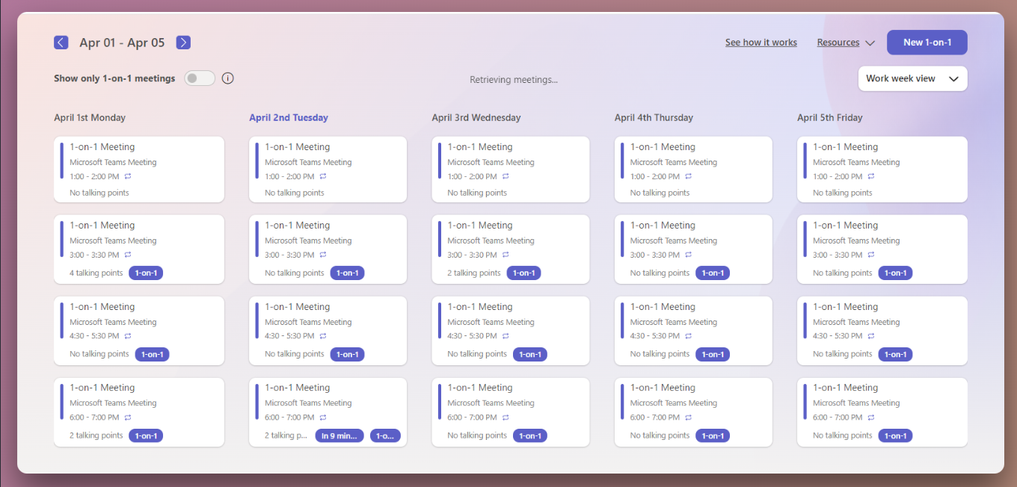Open the See how it works link
The width and height of the screenshot is (1017, 487).
pyautogui.click(x=761, y=42)
